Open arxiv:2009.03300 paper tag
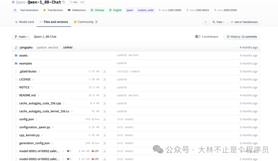Image resolution: width=278 pixels, height=161 pixels. pos(225,10)
